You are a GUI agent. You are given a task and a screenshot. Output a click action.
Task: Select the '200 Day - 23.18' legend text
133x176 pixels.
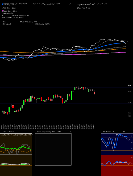(11, 11)
